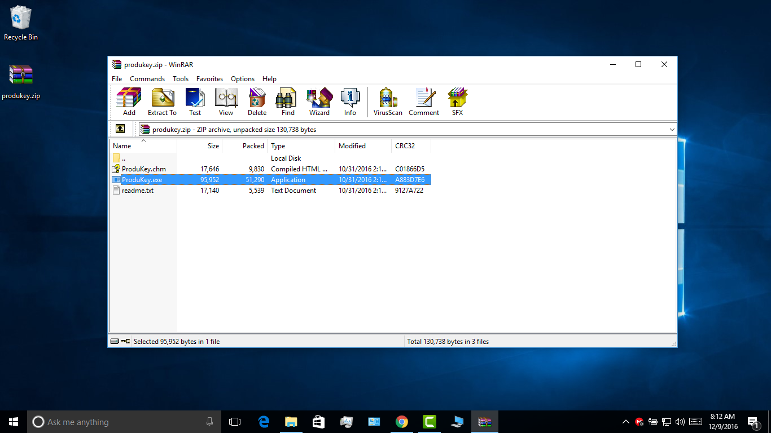The image size is (771, 433).
Task: Click the 'Compiled HTML' type cell
Action: coord(299,169)
